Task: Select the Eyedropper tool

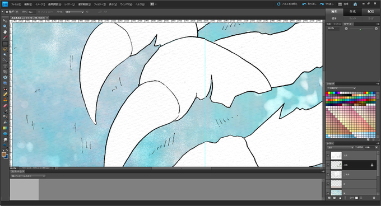Action: coord(5,38)
